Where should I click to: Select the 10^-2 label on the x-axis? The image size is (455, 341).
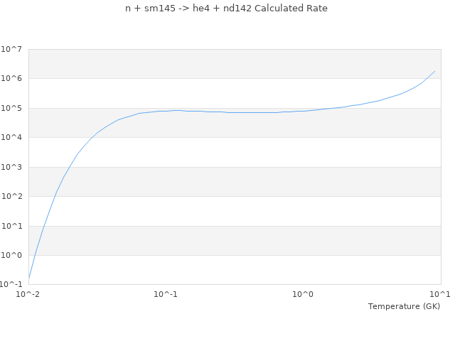coord(28,294)
